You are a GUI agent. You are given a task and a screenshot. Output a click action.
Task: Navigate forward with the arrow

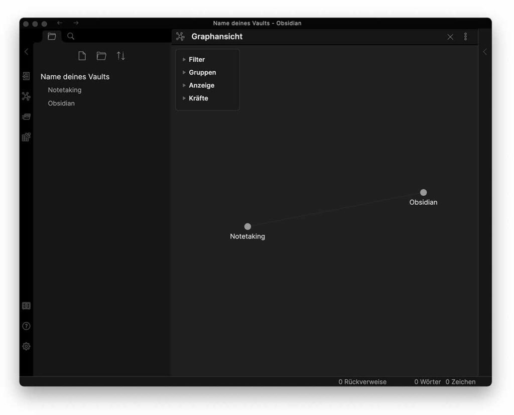pos(76,23)
